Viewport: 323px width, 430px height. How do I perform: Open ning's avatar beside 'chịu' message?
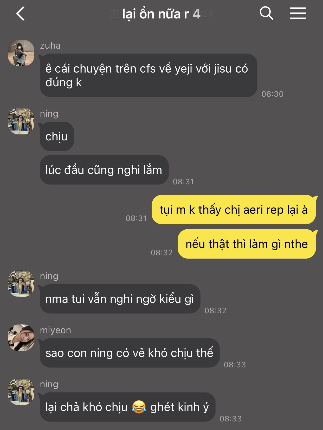click(21, 121)
